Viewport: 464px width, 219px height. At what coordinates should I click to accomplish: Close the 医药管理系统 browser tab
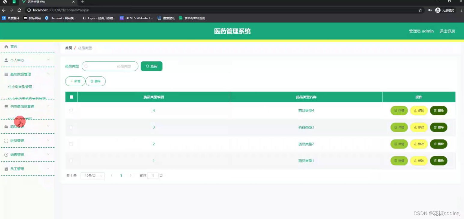pos(74,2)
